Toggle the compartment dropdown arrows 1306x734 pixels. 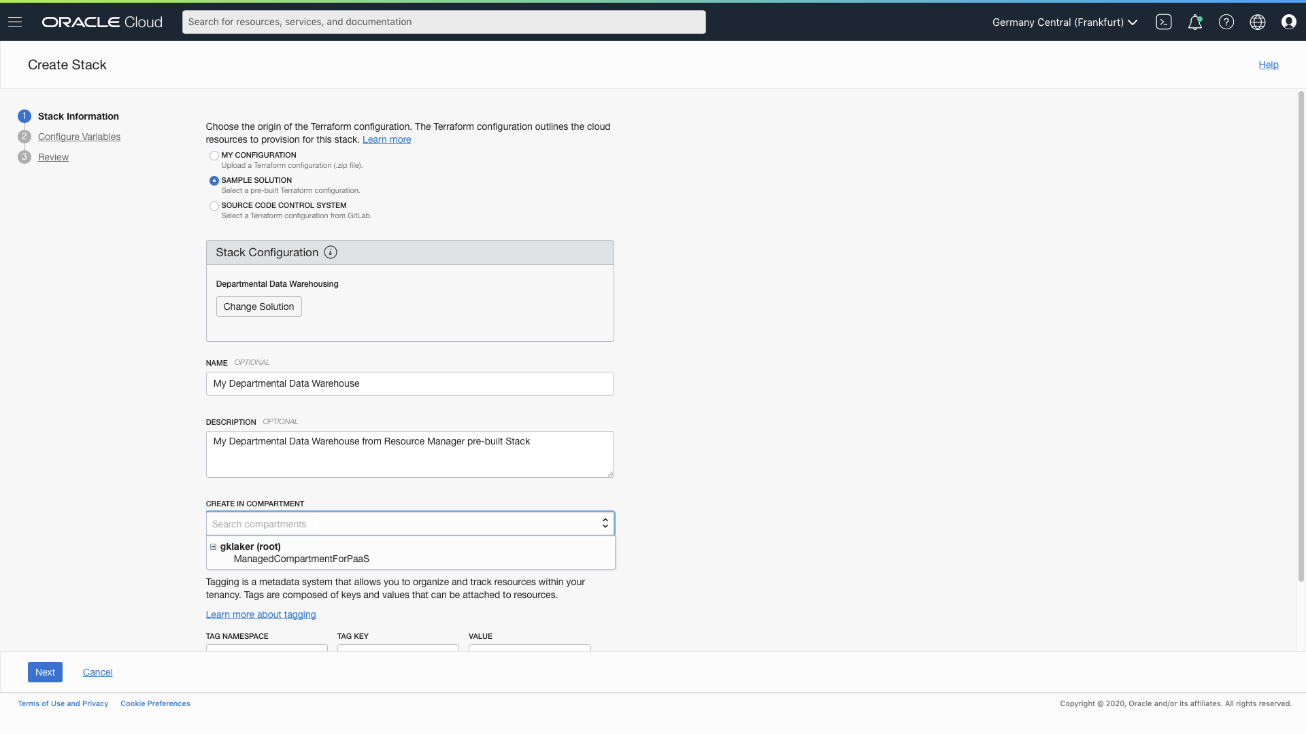605,523
